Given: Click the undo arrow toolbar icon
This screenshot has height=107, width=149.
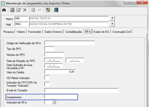Looking at the screenshot, I should [40, 10].
